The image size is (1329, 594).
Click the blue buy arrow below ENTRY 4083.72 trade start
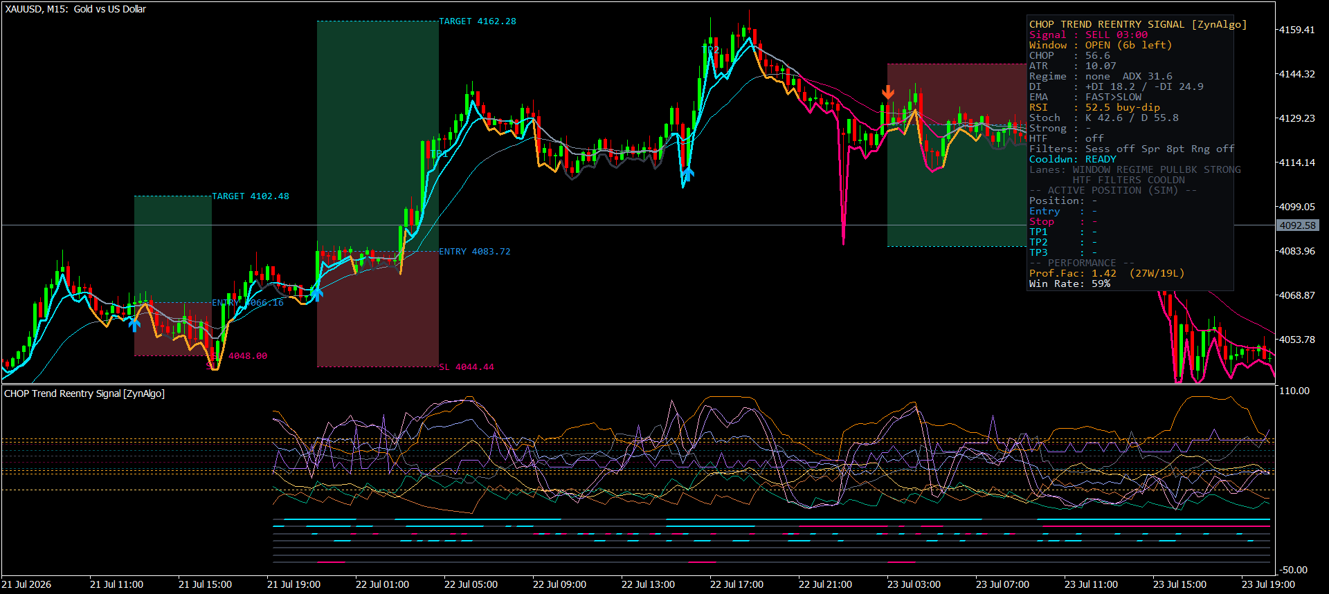[316, 294]
